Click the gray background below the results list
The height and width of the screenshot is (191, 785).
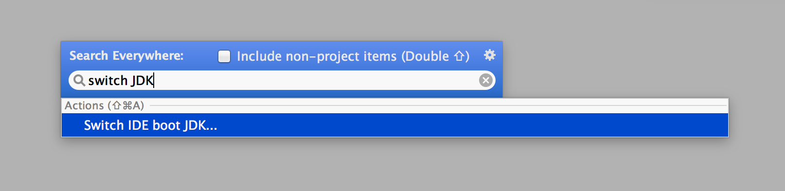(x=389, y=165)
